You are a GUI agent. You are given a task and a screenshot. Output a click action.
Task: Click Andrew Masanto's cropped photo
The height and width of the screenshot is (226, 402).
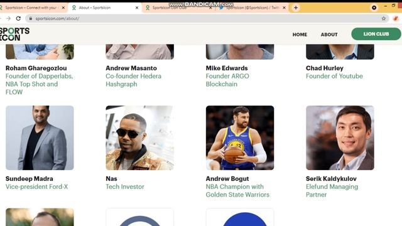point(139,51)
